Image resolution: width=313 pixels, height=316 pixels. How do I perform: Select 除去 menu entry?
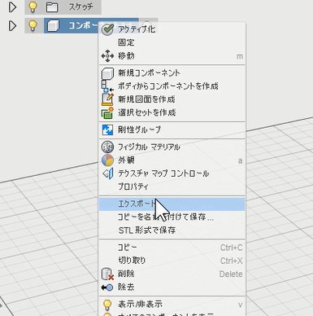(x=172, y=287)
